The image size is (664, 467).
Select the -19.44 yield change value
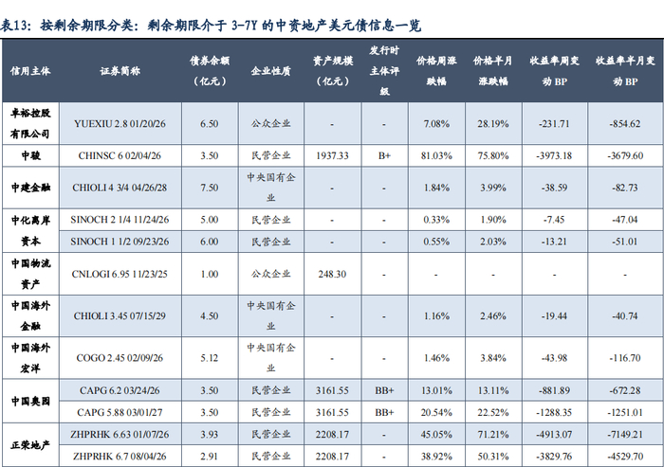(x=554, y=316)
